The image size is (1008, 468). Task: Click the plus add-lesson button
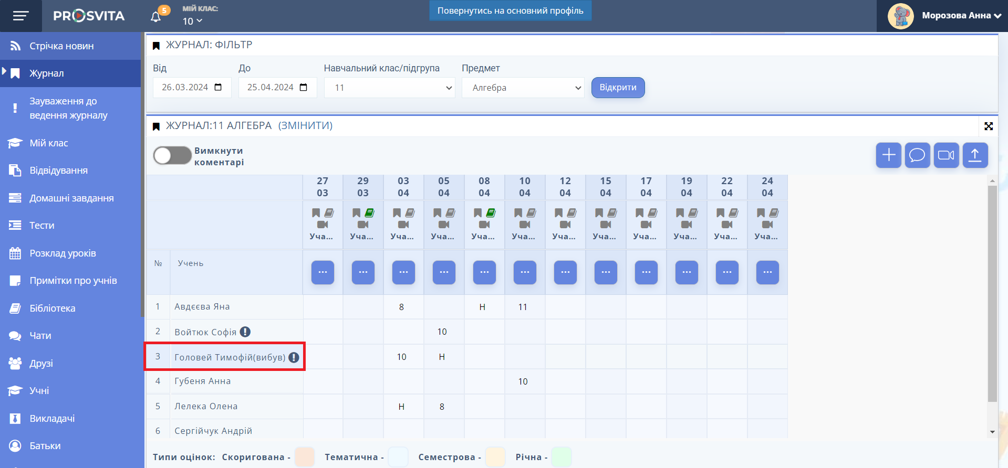pos(888,155)
